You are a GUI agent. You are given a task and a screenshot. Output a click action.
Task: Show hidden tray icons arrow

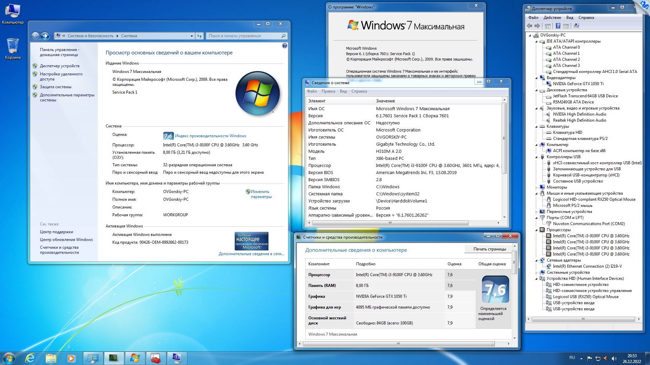click(581, 358)
